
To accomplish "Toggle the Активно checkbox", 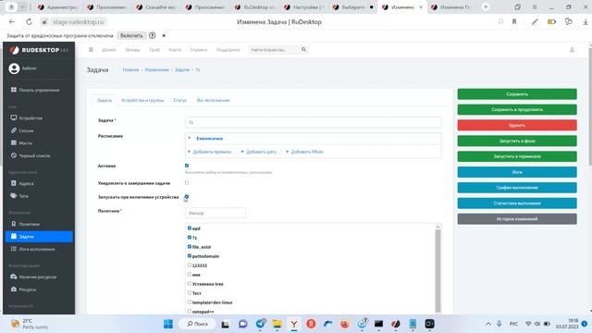I will tap(187, 166).
